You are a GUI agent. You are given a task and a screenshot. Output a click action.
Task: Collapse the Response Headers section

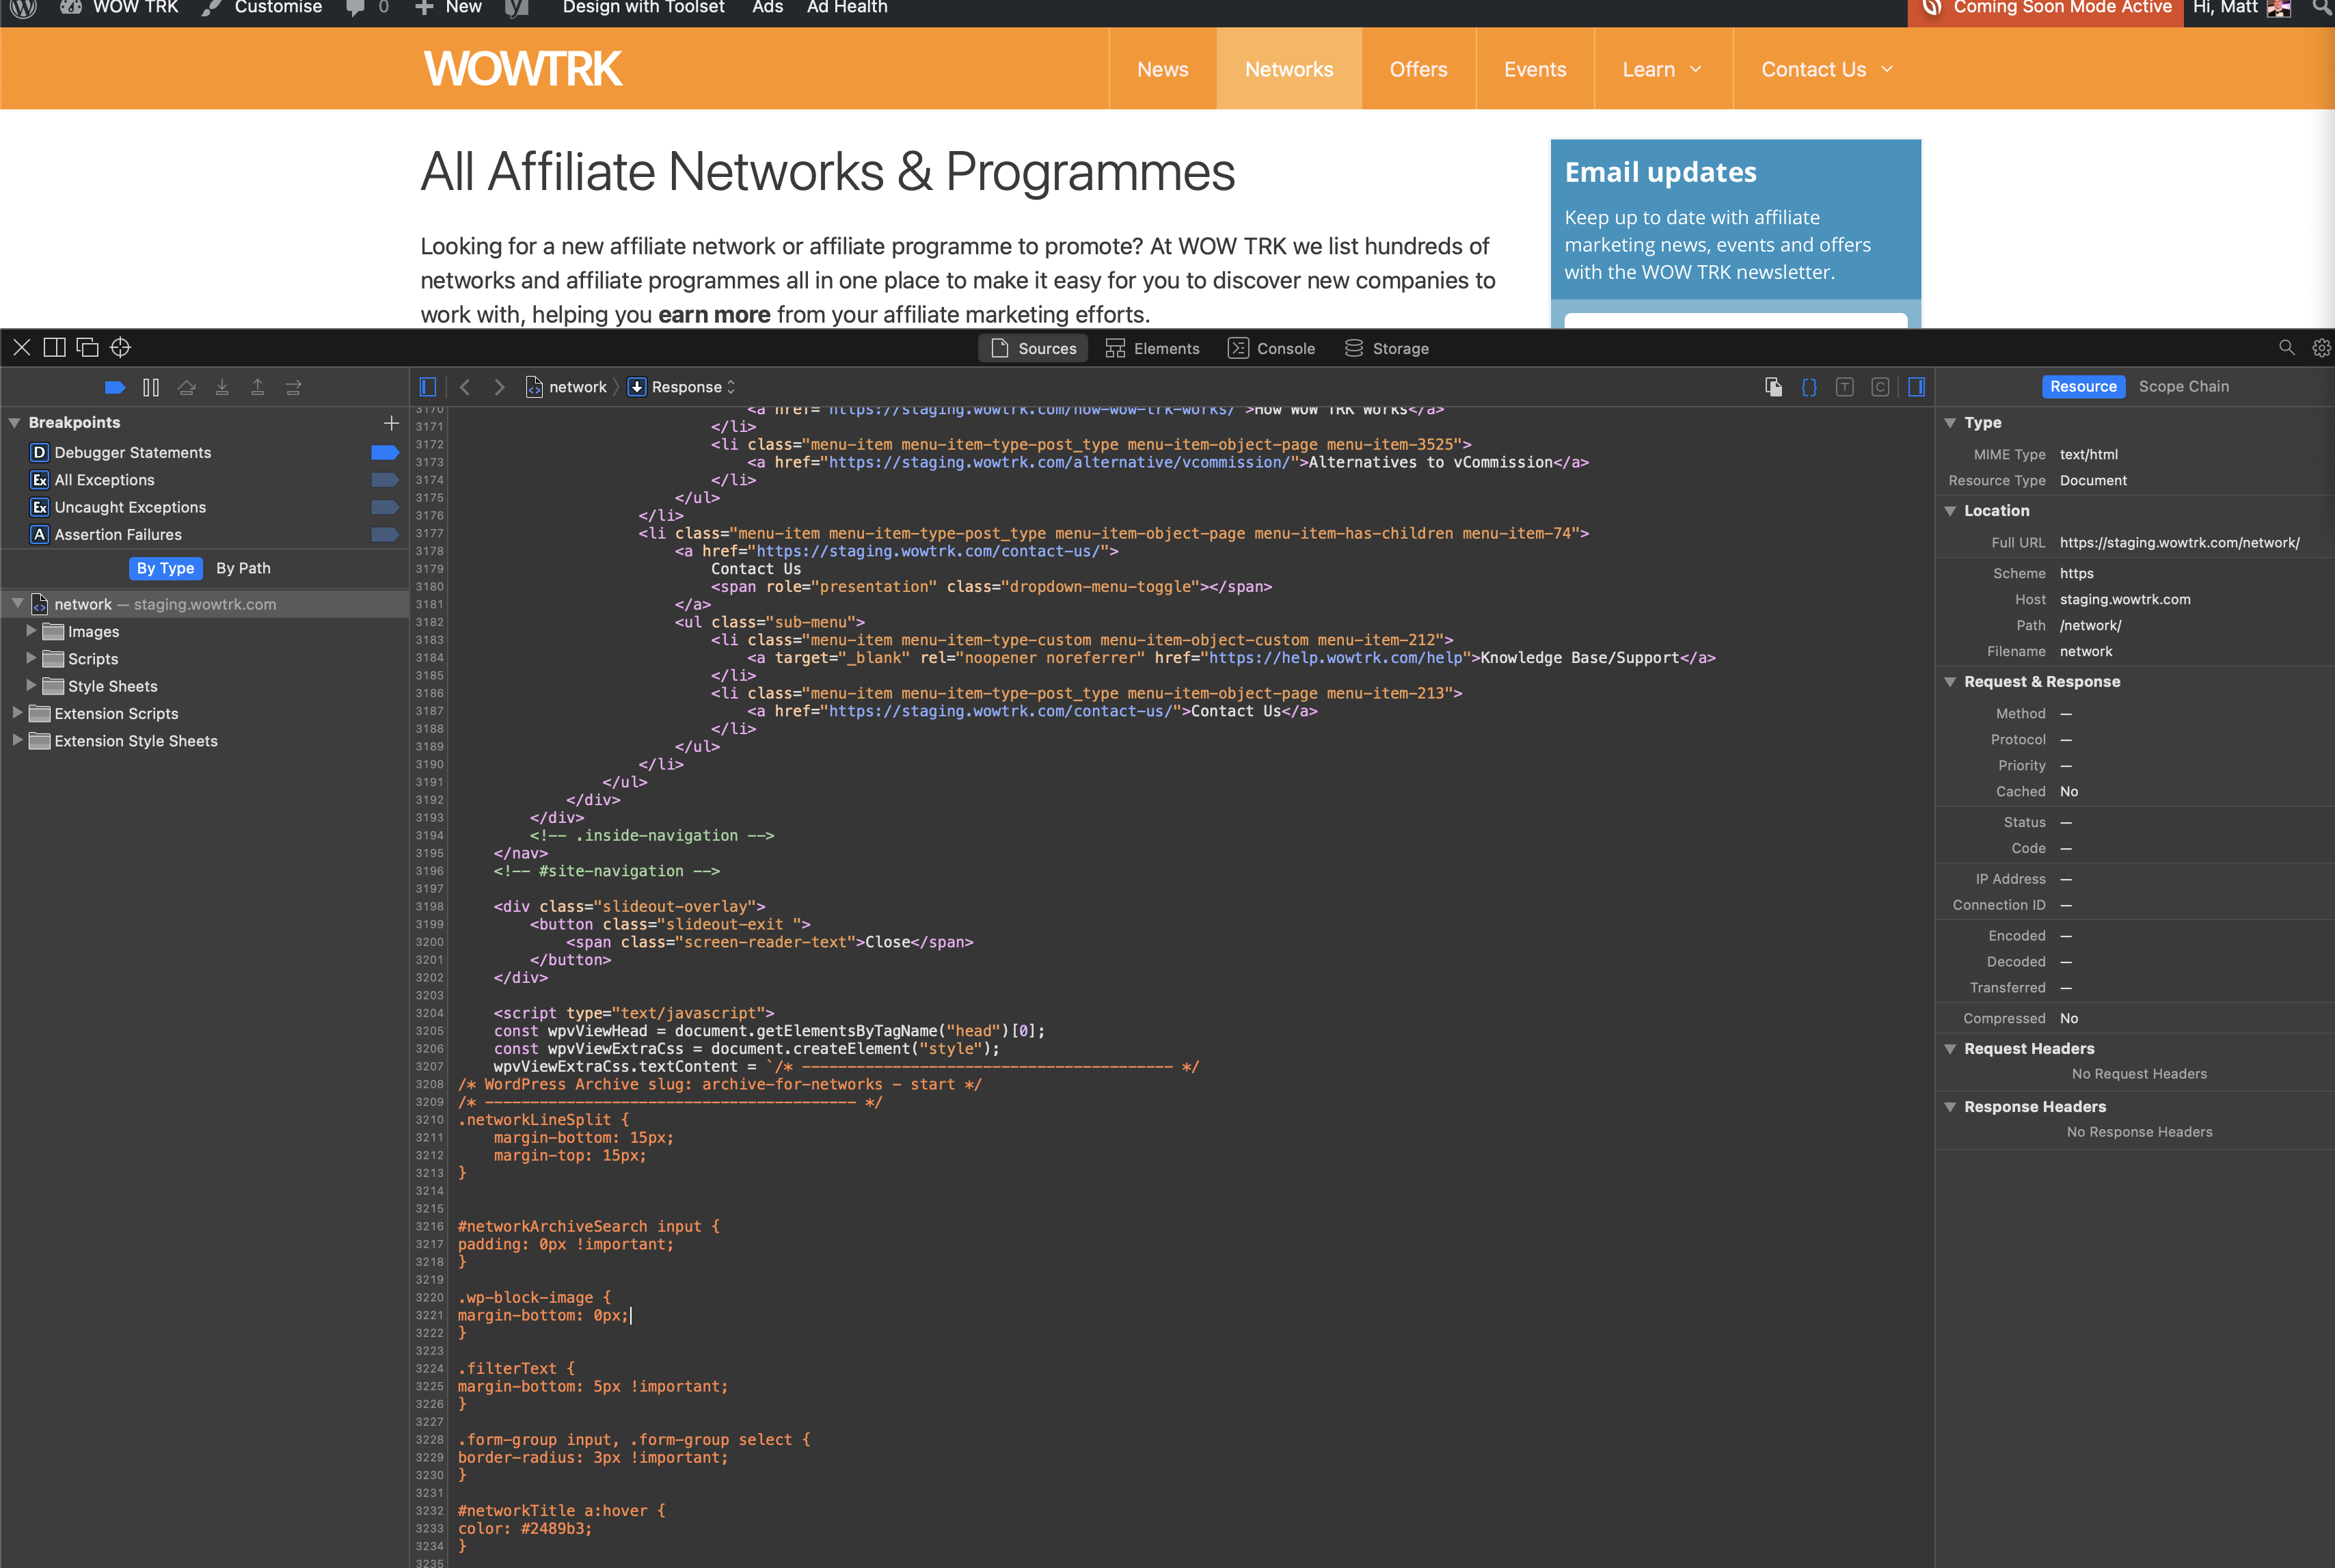pos(1950,1107)
